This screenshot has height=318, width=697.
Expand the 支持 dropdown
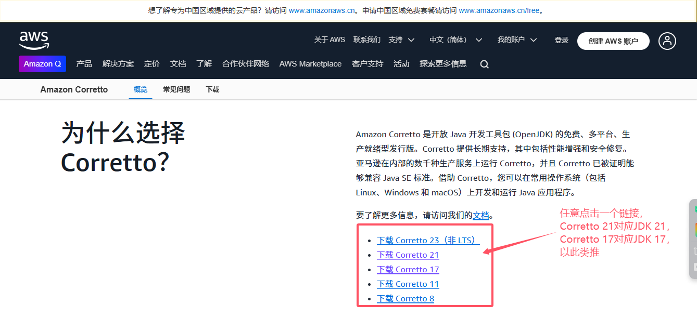pos(401,40)
